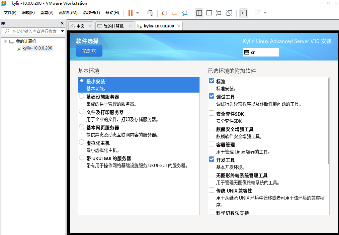
Task: Select the 基本网页服务器 radio button
Action: coord(82,127)
